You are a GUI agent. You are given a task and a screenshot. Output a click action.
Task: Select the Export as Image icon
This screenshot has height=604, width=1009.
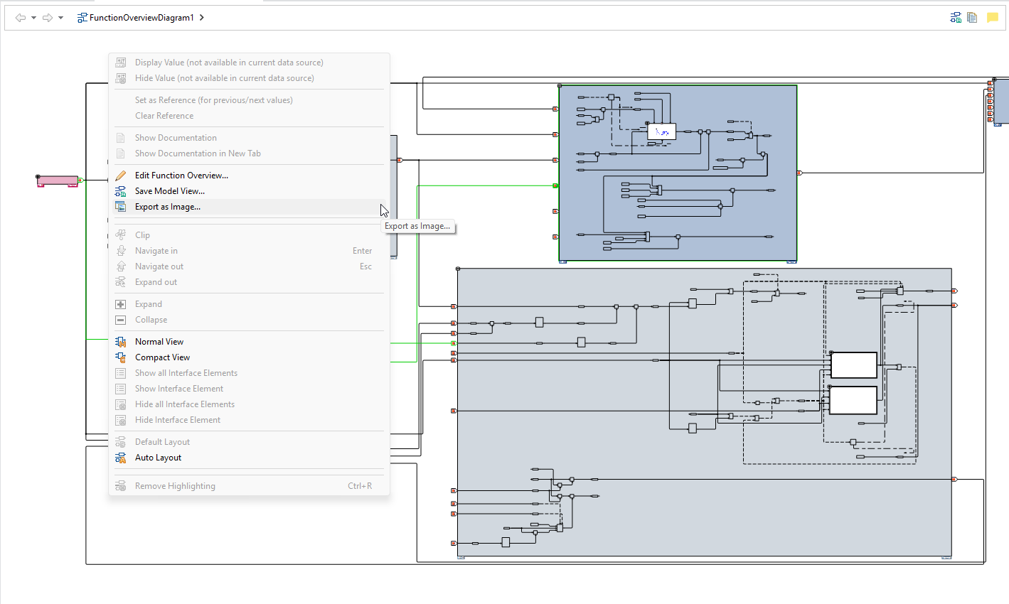click(121, 206)
